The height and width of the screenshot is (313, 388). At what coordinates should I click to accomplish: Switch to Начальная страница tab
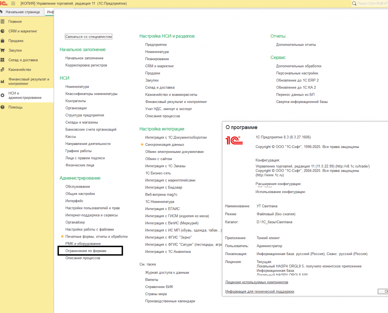pos(22,12)
